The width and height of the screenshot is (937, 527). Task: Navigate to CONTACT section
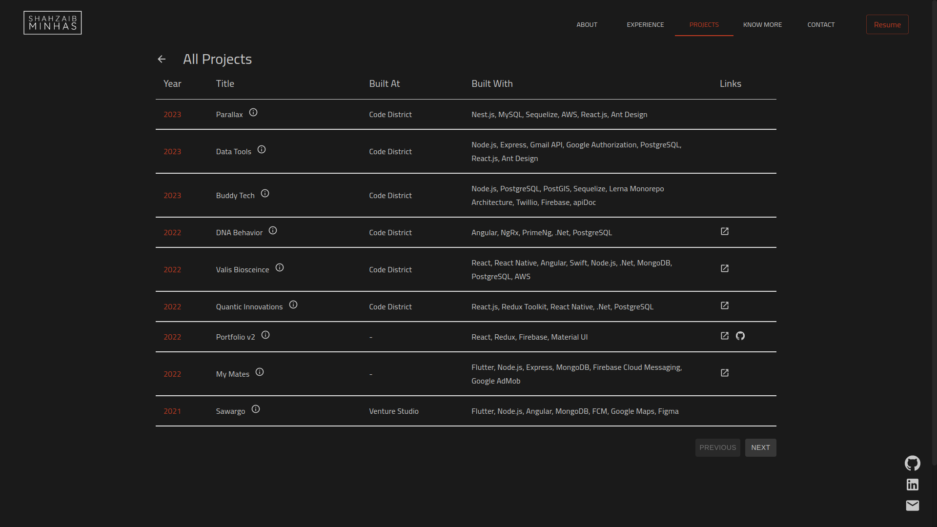821,24
